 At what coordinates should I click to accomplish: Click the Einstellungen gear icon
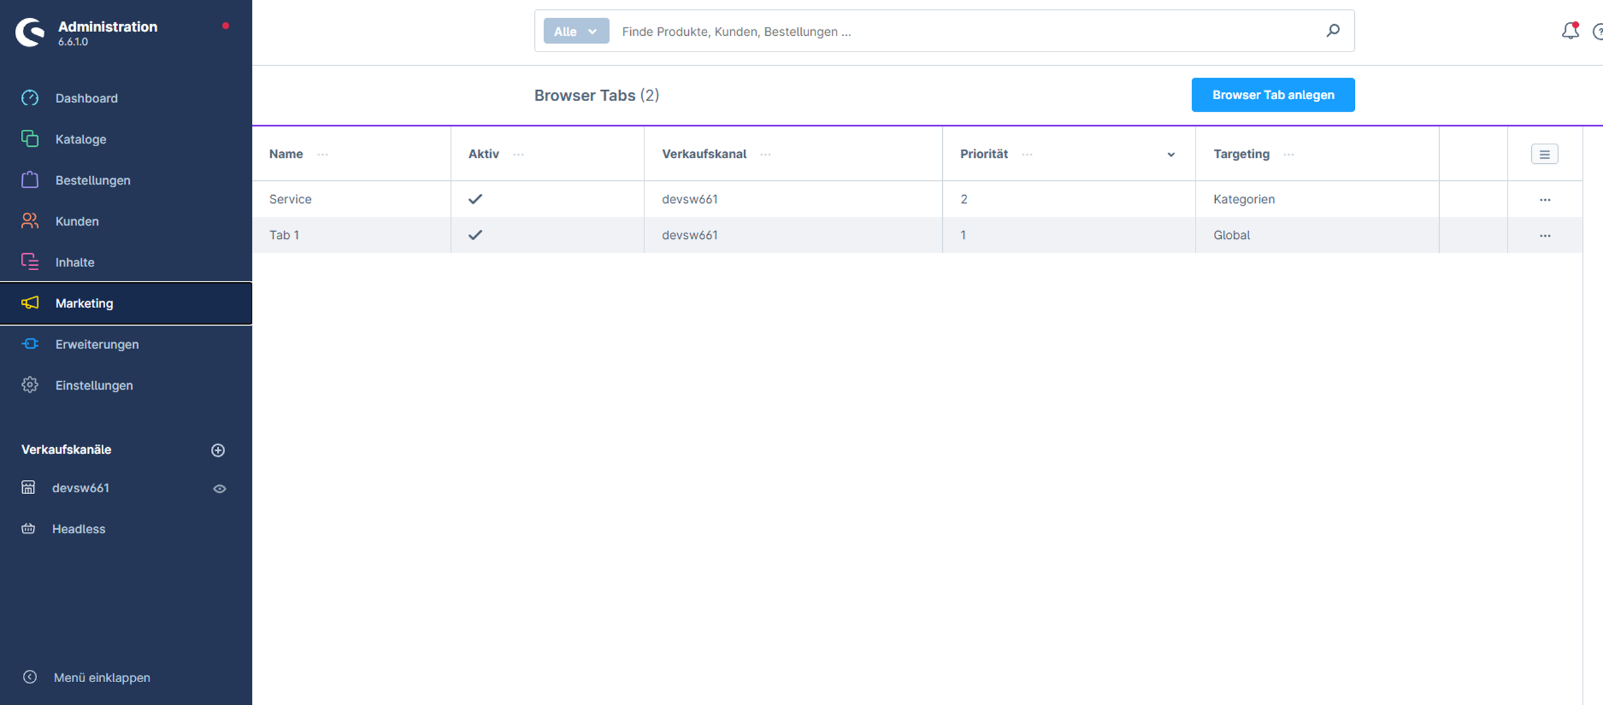(x=30, y=385)
